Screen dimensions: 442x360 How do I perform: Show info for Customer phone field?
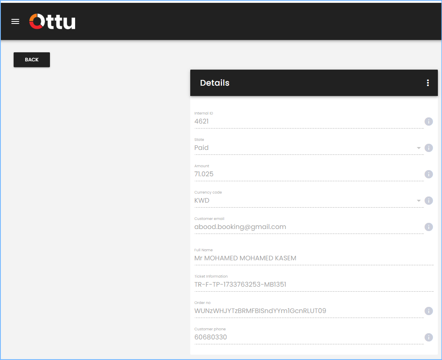point(428,337)
